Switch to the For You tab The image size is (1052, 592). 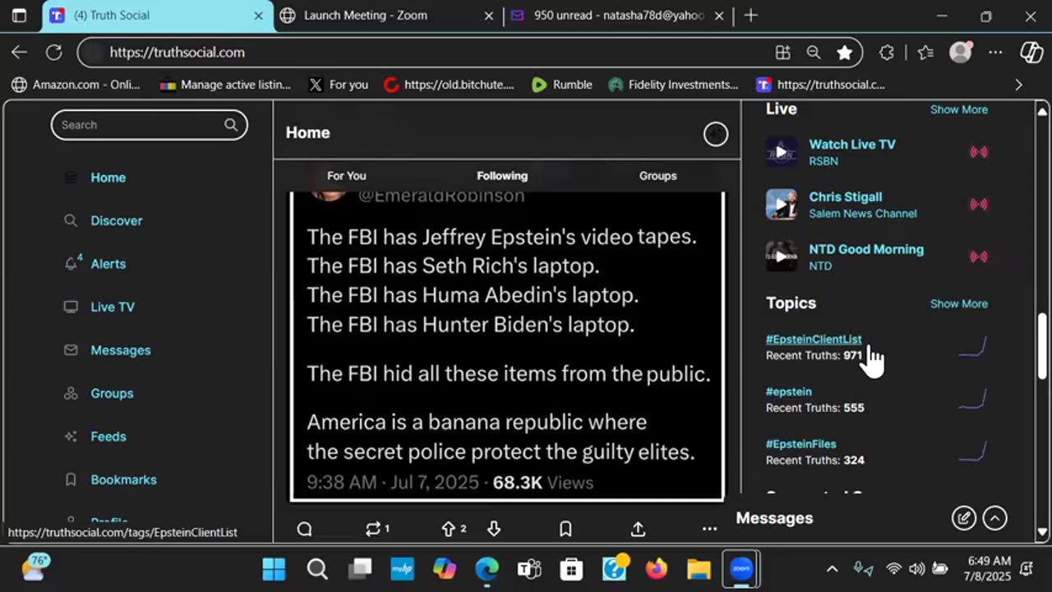(347, 176)
